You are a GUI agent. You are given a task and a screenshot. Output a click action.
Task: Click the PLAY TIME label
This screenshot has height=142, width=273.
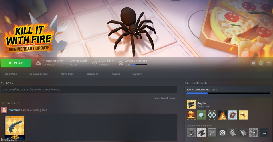[106, 61]
